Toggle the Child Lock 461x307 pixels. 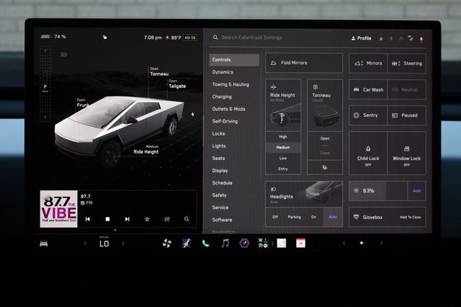tap(368, 153)
